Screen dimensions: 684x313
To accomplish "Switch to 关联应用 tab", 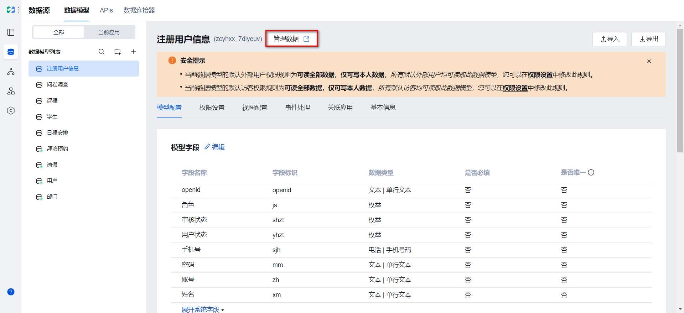I will pyautogui.click(x=340, y=108).
